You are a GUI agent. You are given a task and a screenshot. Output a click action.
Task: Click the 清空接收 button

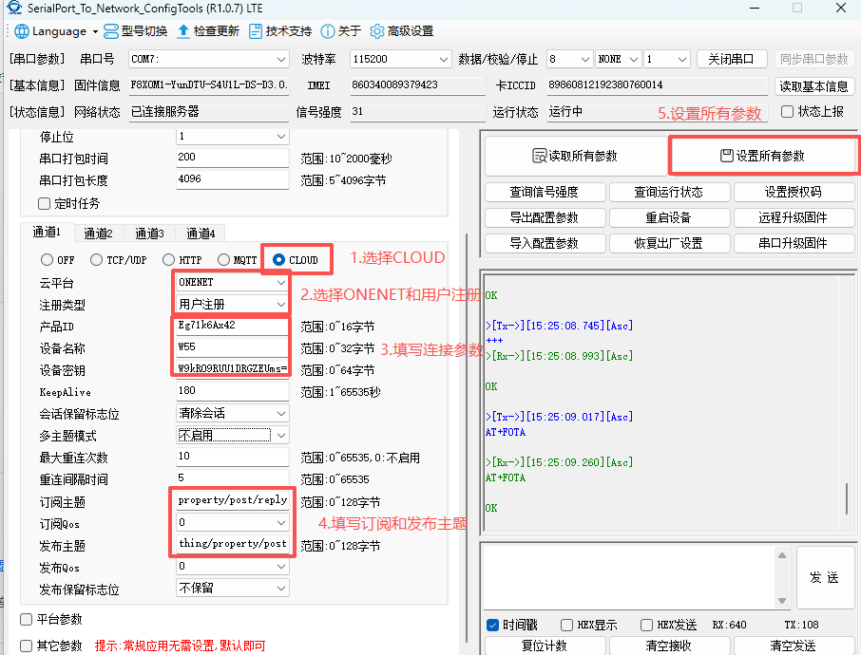[x=669, y=646]
